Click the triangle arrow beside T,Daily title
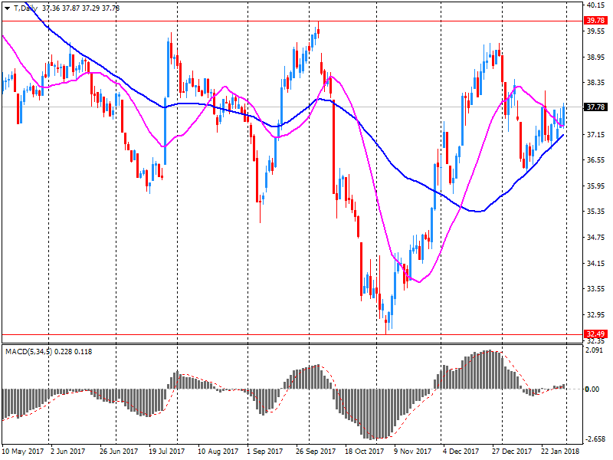Image resolution: width=613 pixels, height=460 pixels. point(7,8)
